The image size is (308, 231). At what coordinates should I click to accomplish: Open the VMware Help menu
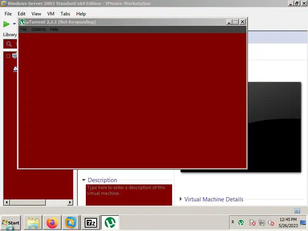[x=81, y=14]
